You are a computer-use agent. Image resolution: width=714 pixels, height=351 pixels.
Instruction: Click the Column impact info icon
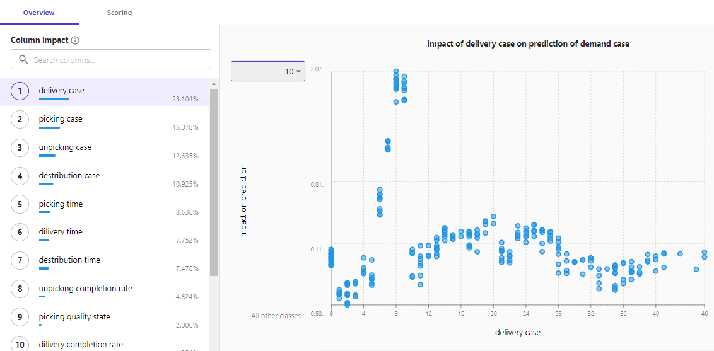pos(75,40)
